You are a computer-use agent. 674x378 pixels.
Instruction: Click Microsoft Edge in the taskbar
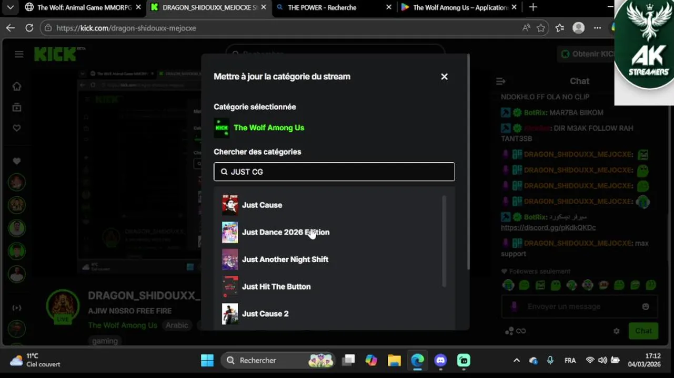coord(417,361)
